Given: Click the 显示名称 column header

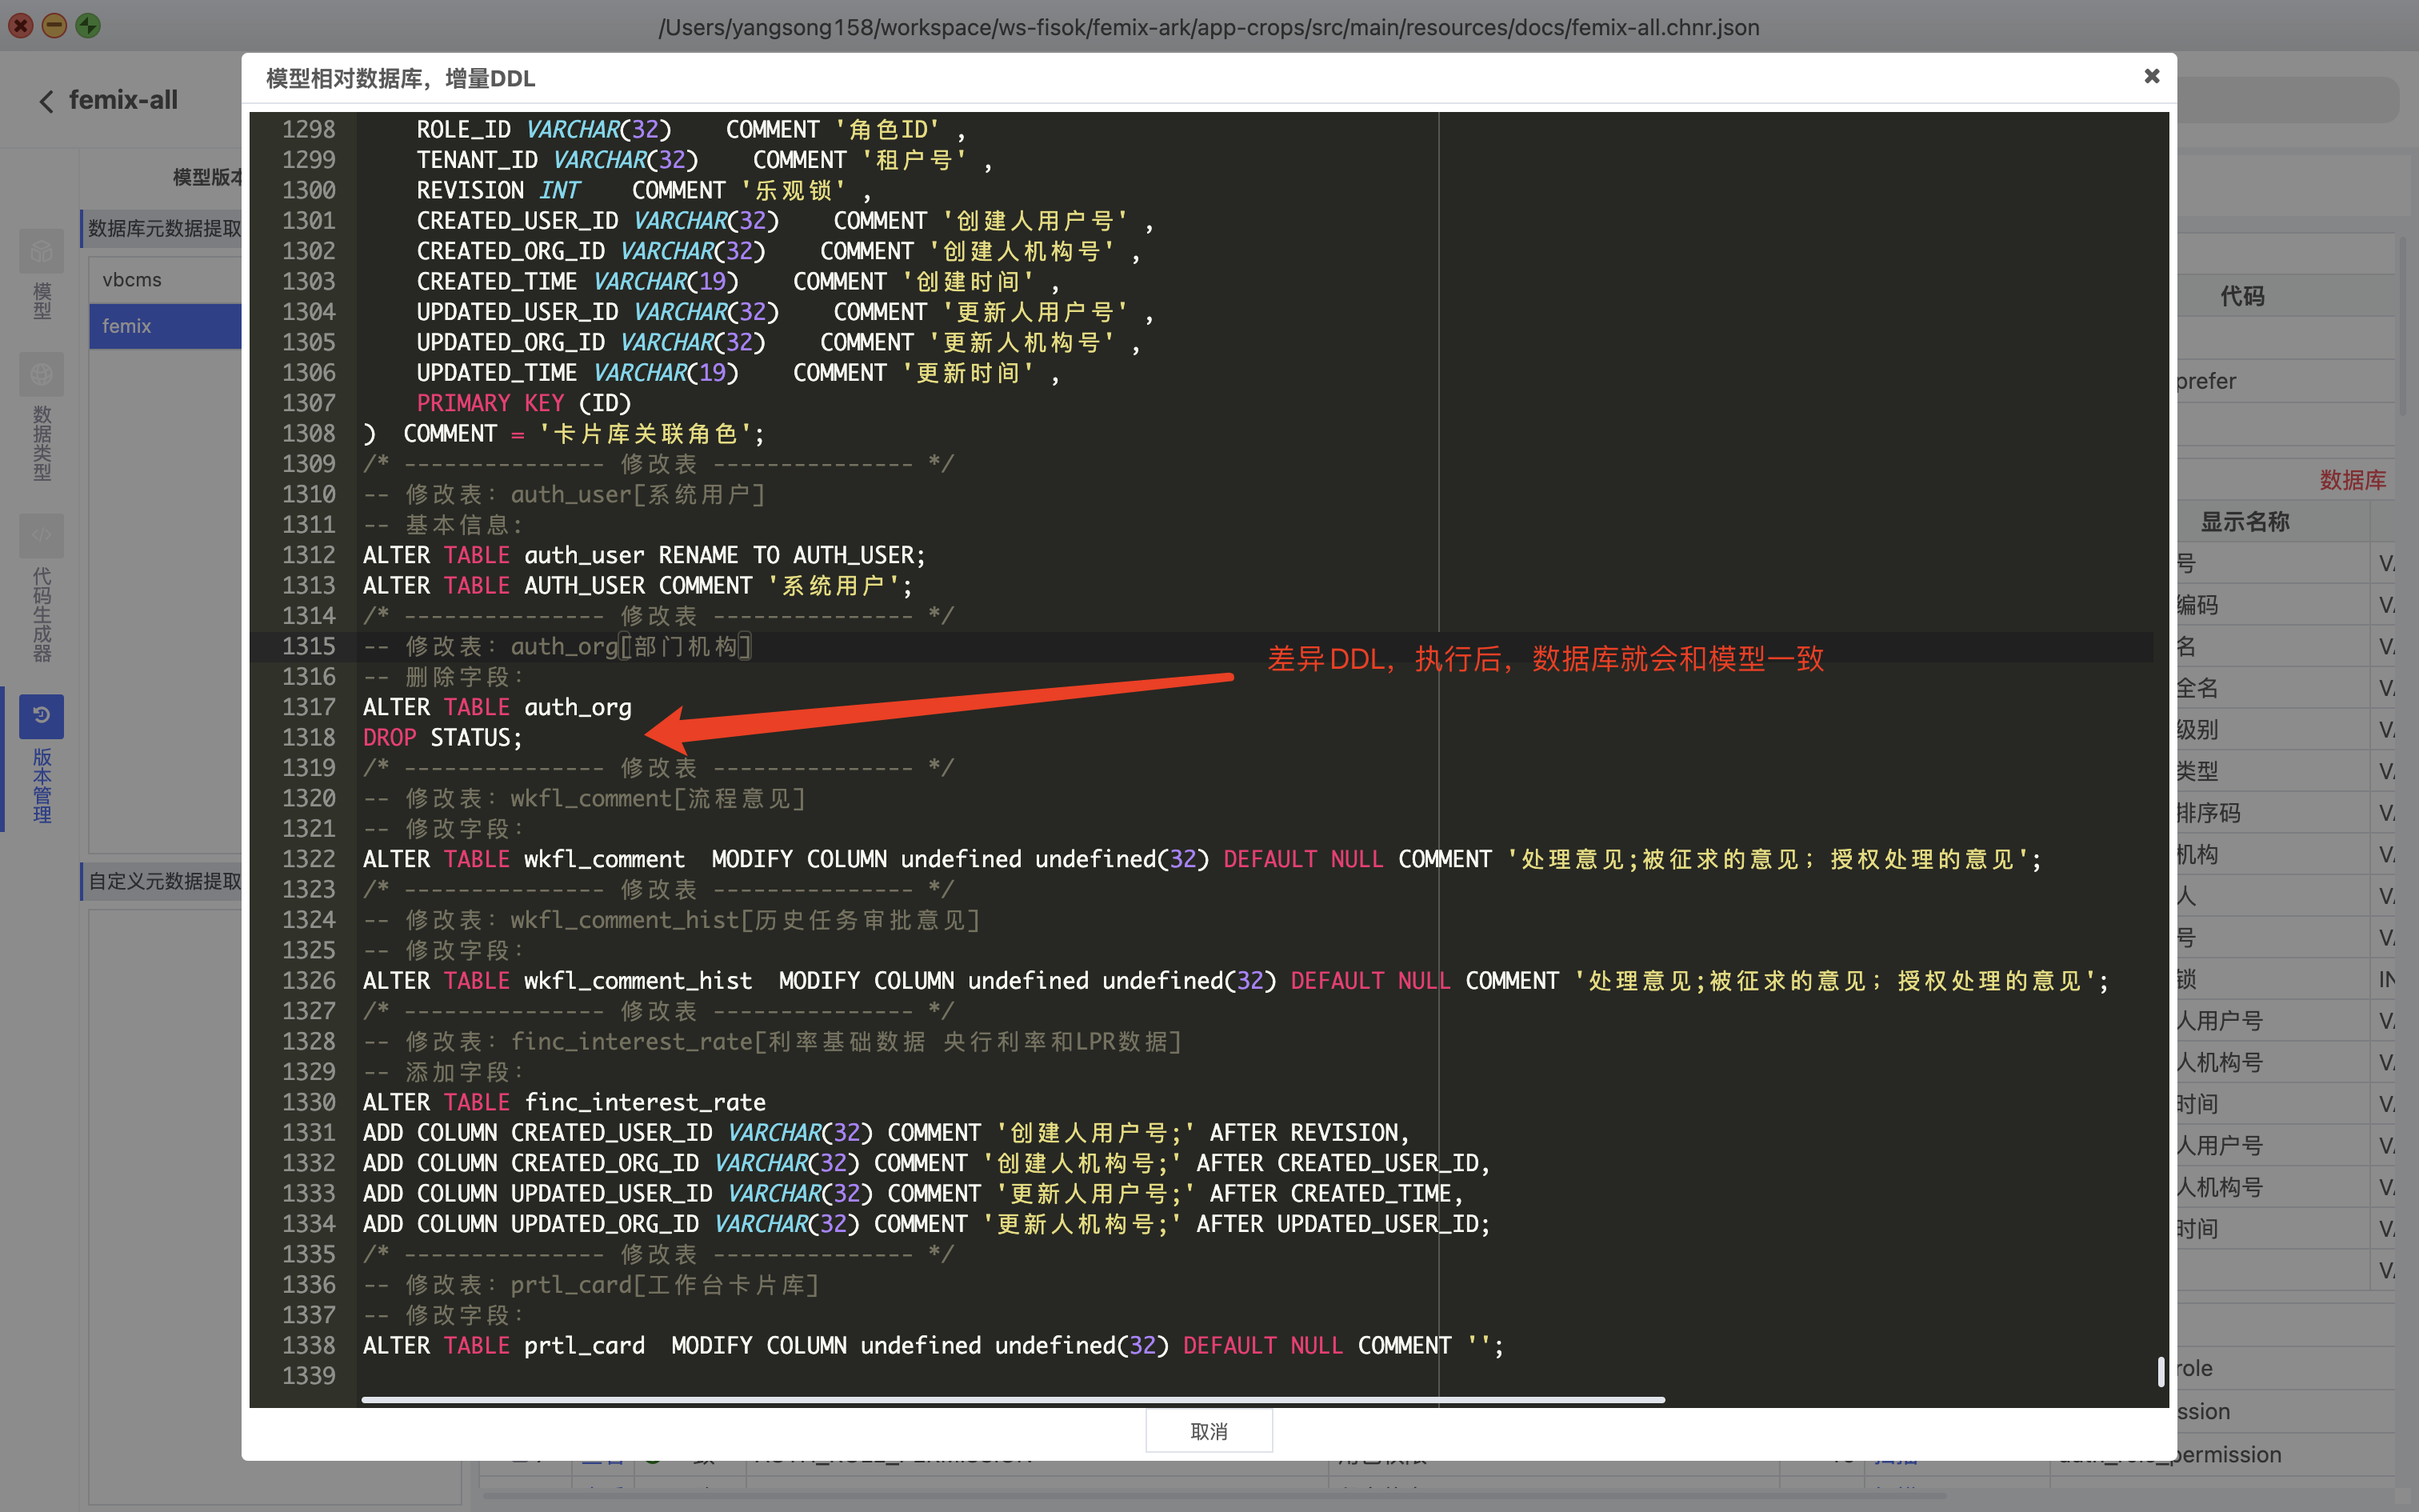Looking at the screenshot, I should click(2244, 522).
